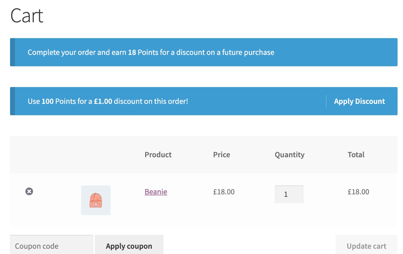The width and height of the screenshot is (403, 254).
Task: Click the Apply Discount button
Action: [359, 101]
